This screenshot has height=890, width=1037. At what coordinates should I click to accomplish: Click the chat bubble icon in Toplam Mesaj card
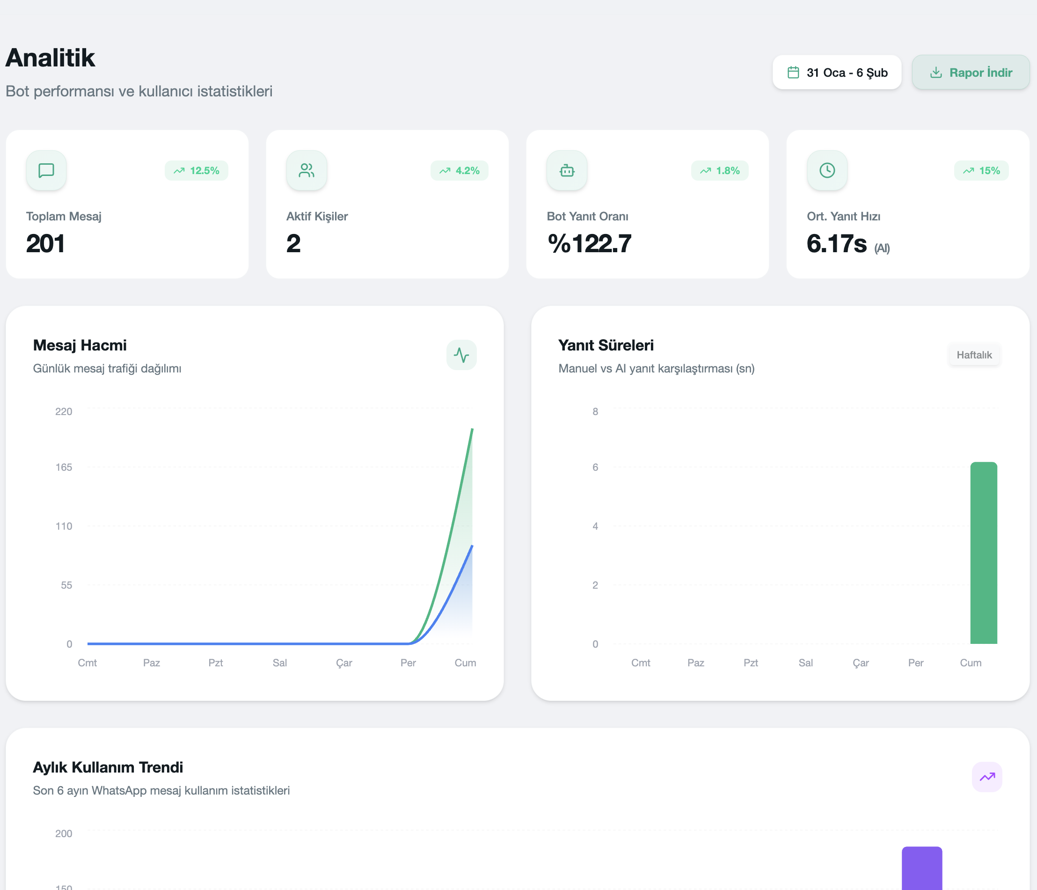coord(46,170)
